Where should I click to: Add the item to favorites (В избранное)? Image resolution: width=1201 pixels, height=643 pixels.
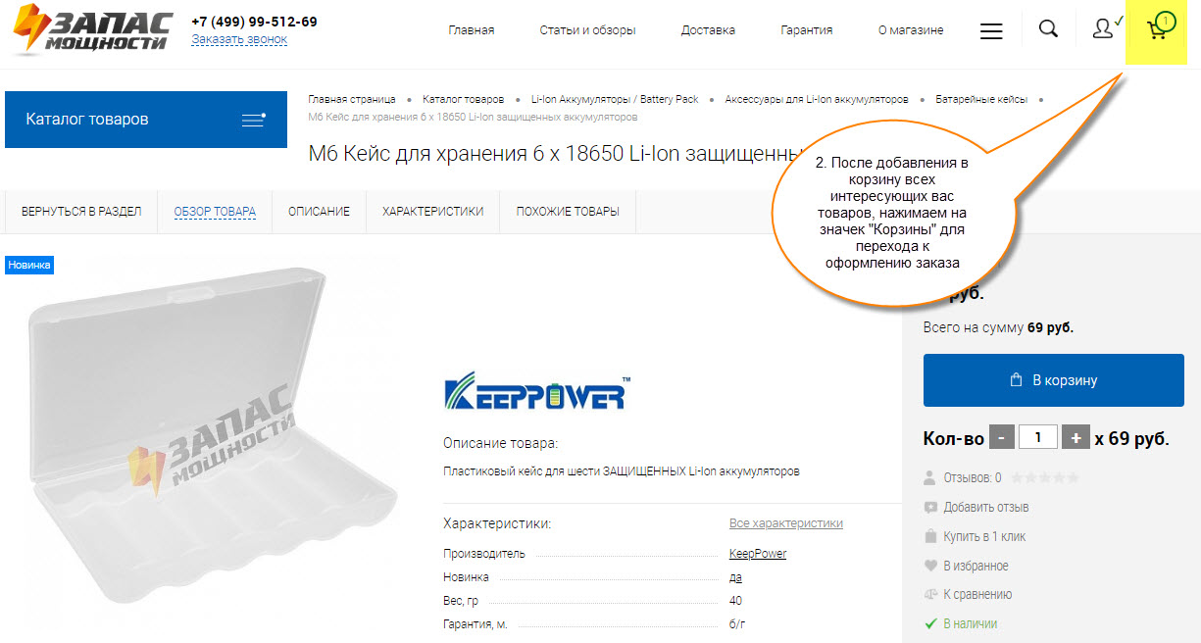[966, 566]
